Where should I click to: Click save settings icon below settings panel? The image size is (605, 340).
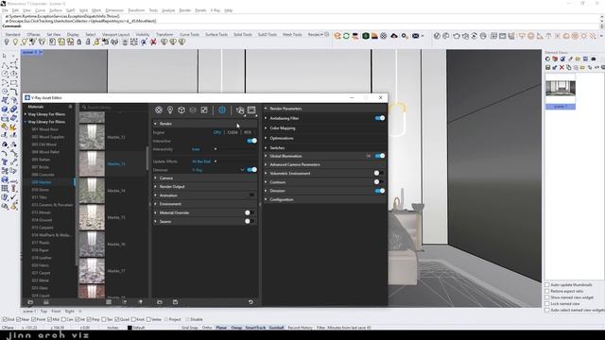tap(175, 302)
